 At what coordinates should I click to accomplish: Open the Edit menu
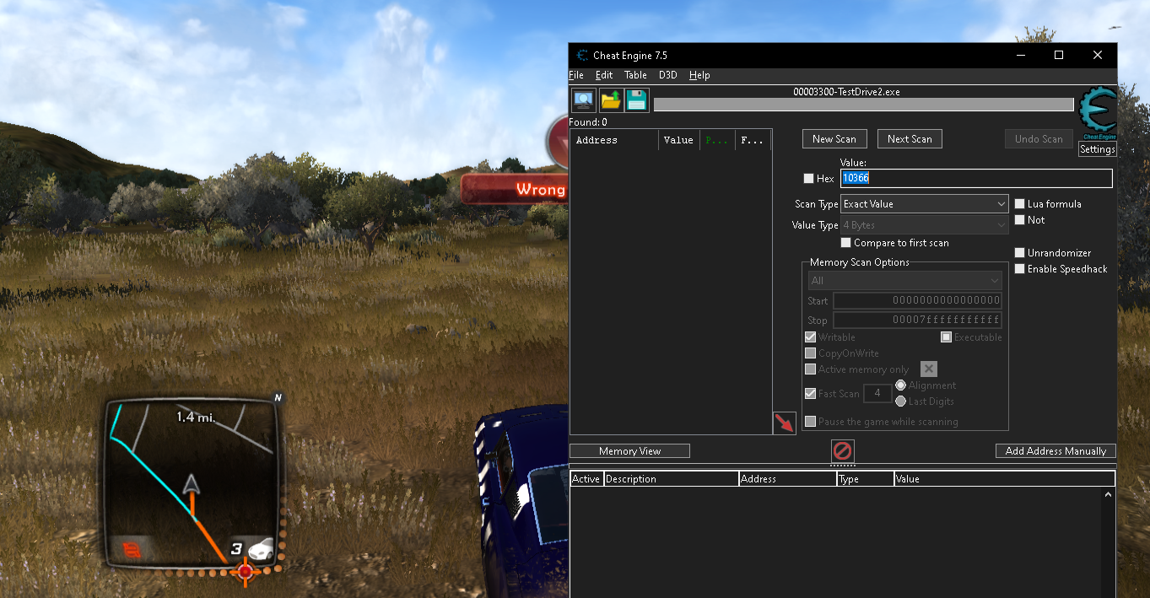[604, 75]
